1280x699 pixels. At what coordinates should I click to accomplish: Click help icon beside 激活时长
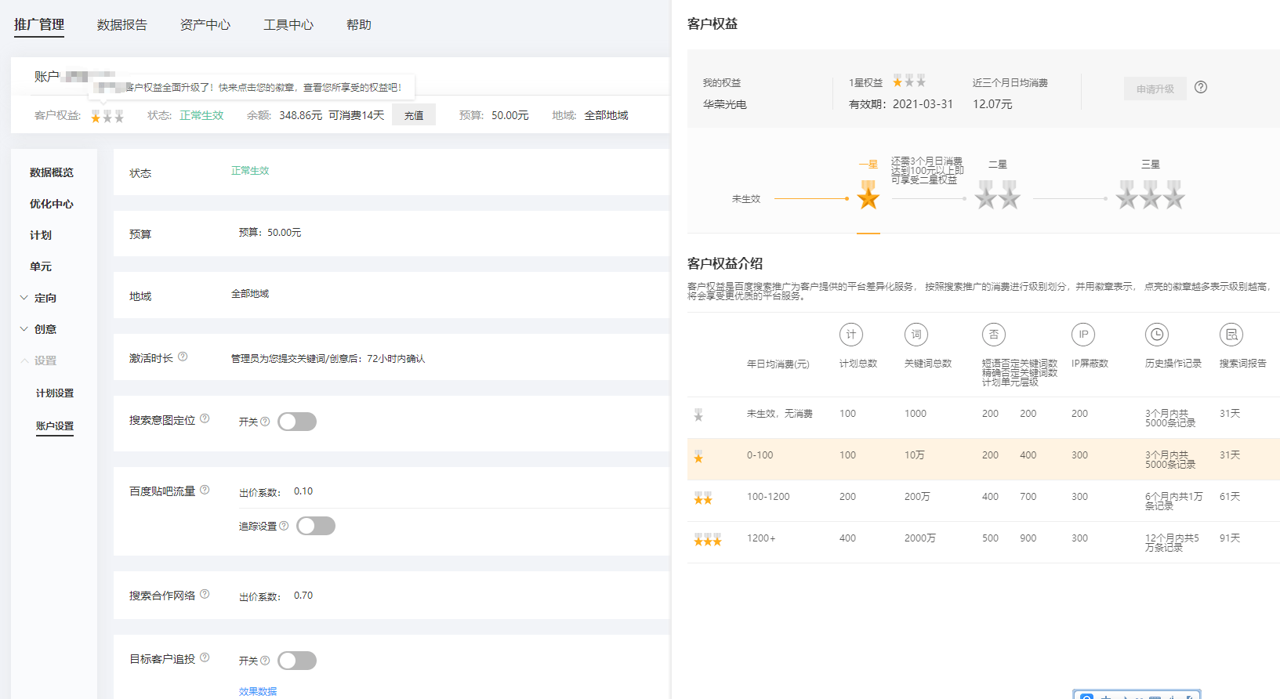183,357
